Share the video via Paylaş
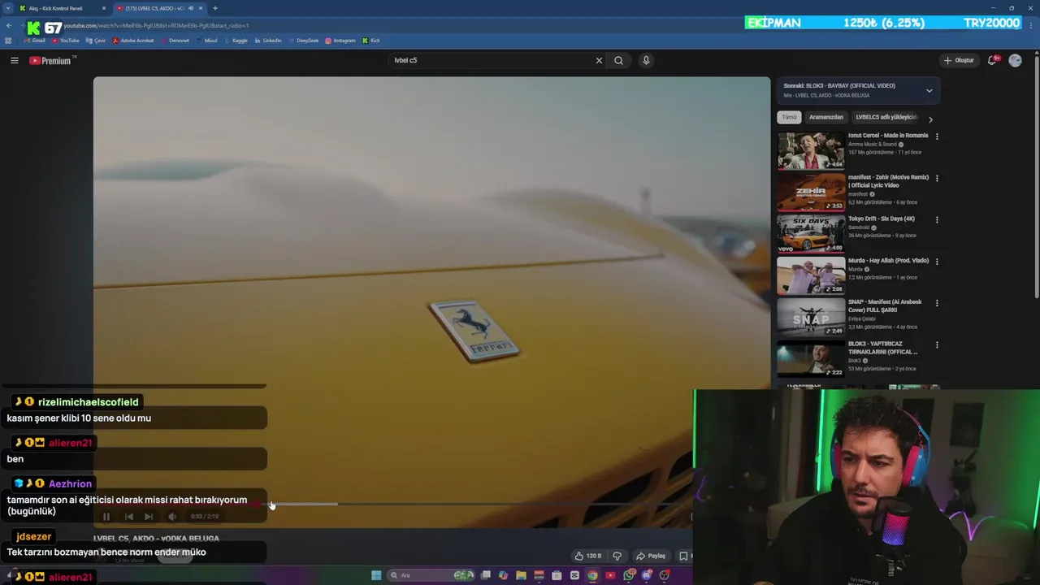The image size is (1040, 585). pyautogui.click(x=651, y=556)
